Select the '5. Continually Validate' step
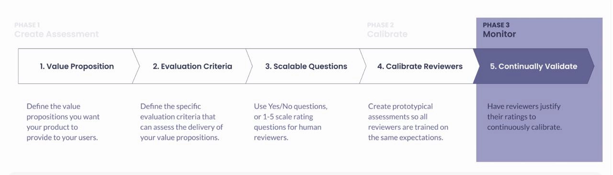 click(x=534, y=66)
